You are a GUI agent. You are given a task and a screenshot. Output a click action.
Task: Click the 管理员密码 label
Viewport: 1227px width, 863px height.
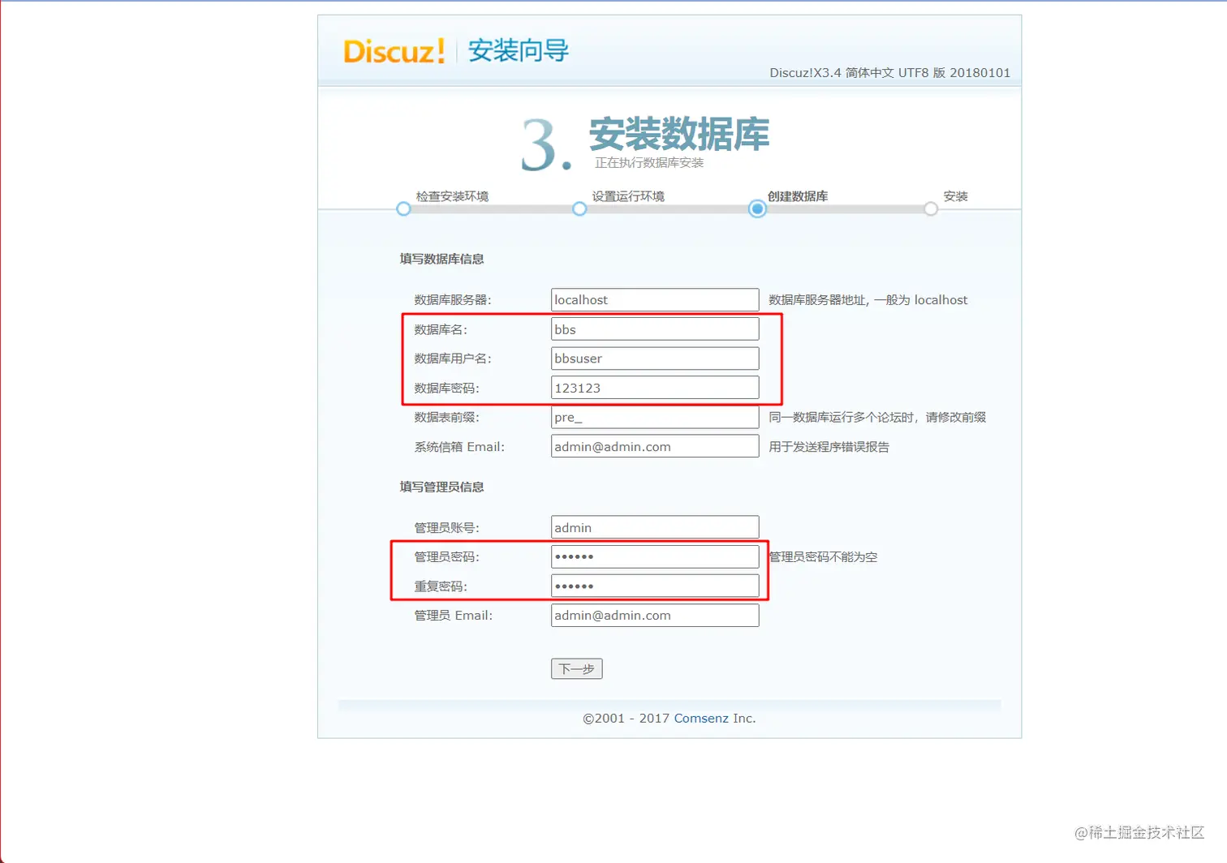[x=447, y=557]
